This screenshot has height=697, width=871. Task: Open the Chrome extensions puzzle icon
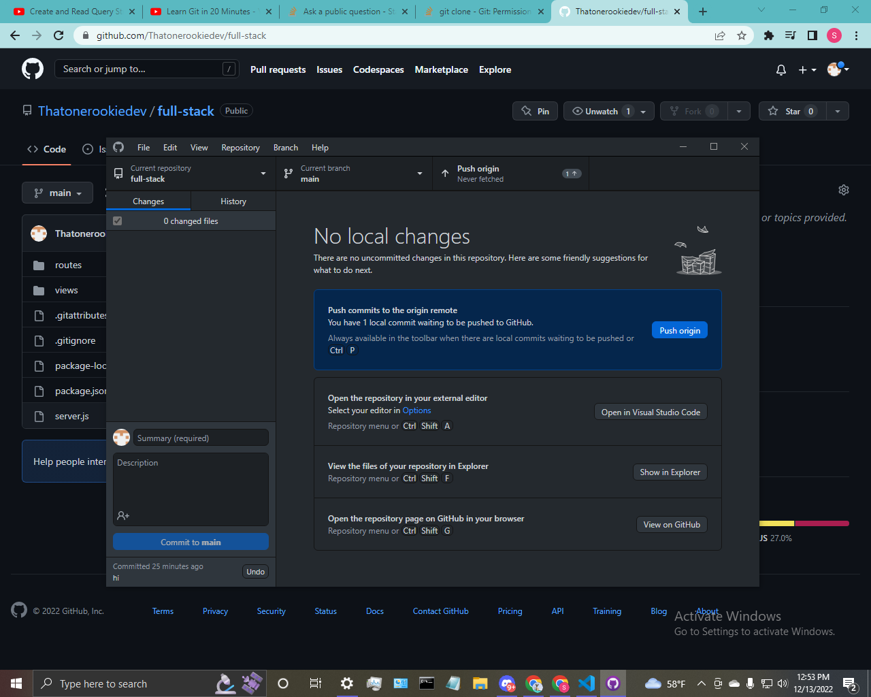769,35
